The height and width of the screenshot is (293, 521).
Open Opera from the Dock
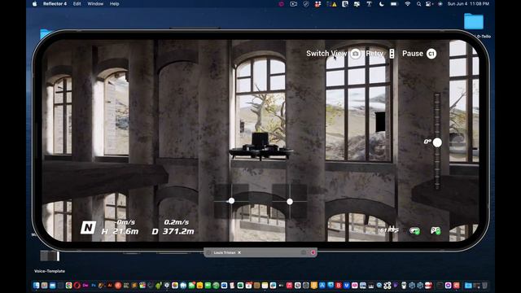(x=77, y=286)
